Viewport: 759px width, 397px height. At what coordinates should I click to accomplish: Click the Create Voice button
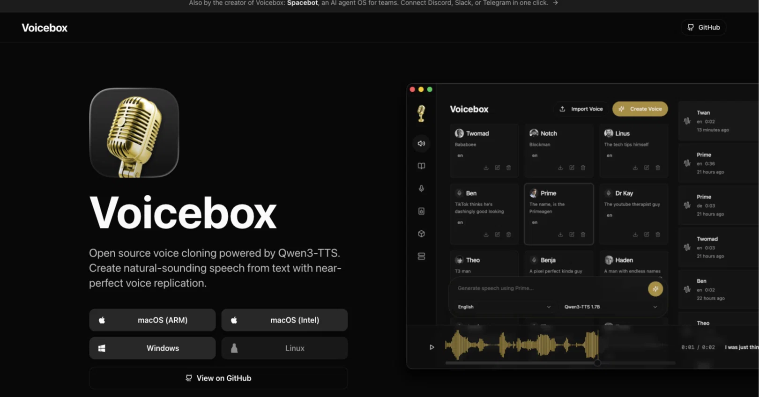pos(640,109)
